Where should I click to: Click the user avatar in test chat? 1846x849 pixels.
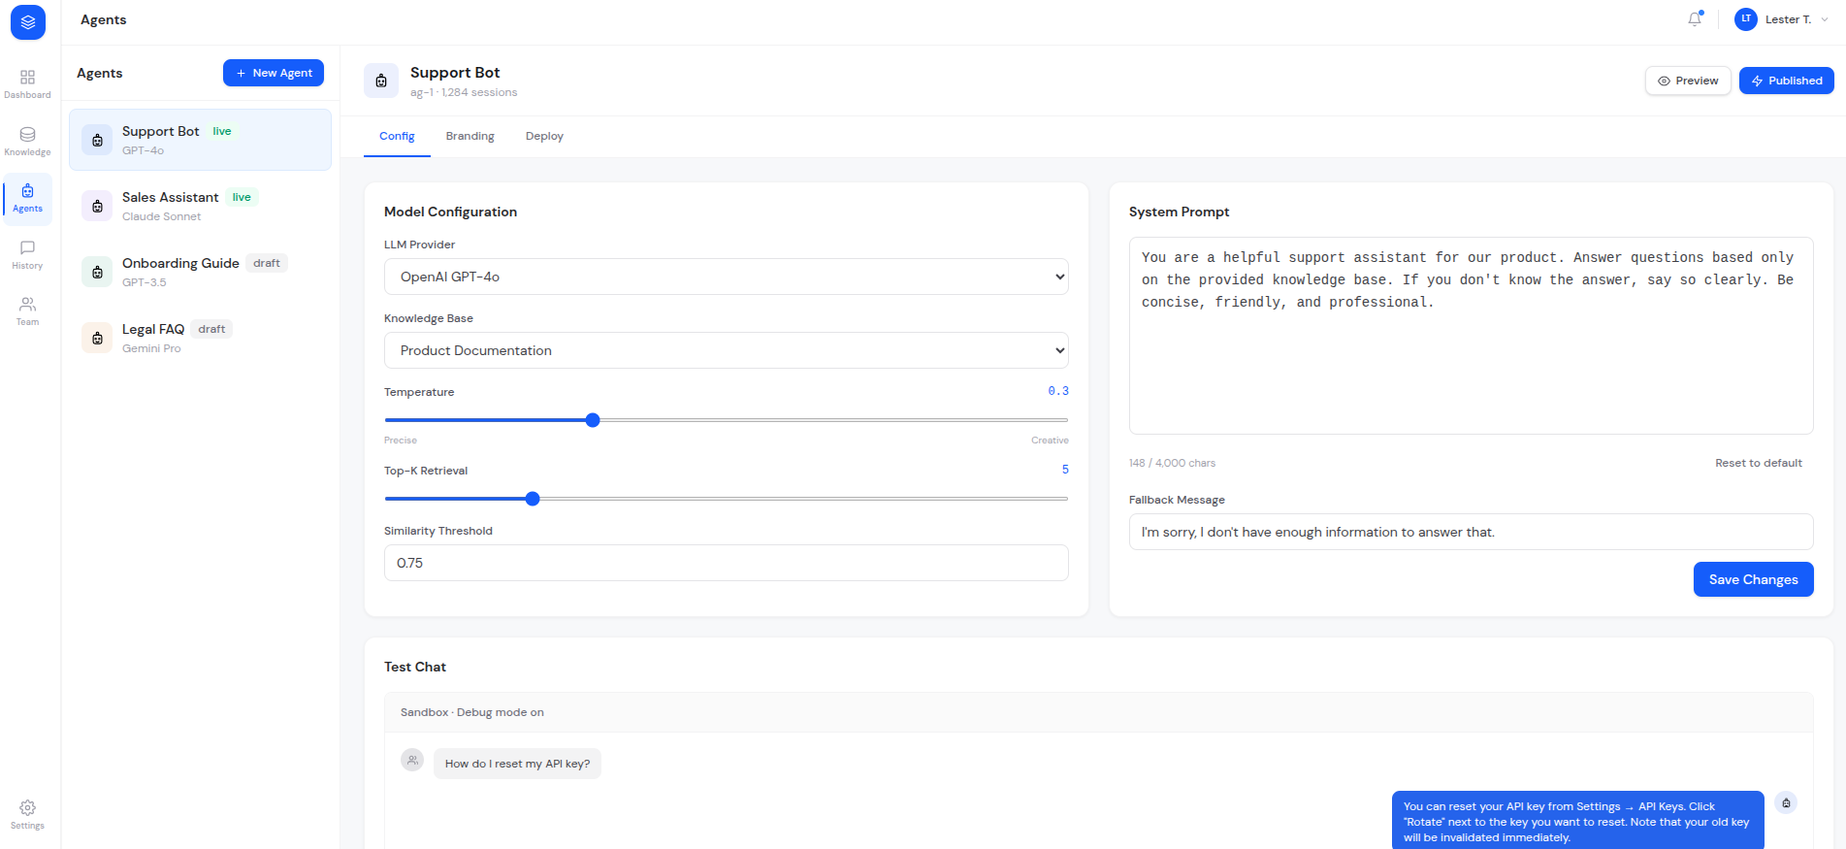point(412,760)
